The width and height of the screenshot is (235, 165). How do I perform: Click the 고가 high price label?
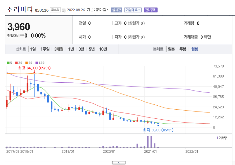[x=118, y=23]
